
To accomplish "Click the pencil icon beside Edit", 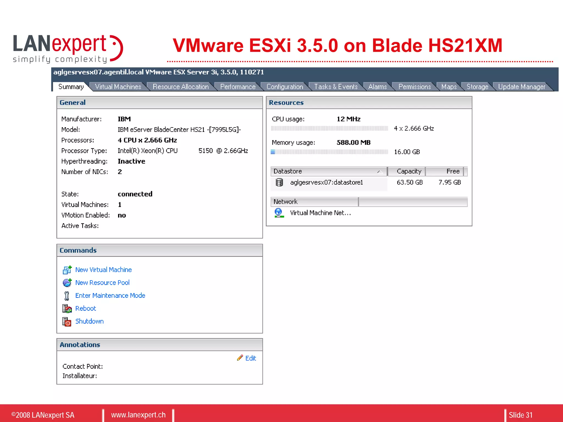I will [x=240, y=358].
